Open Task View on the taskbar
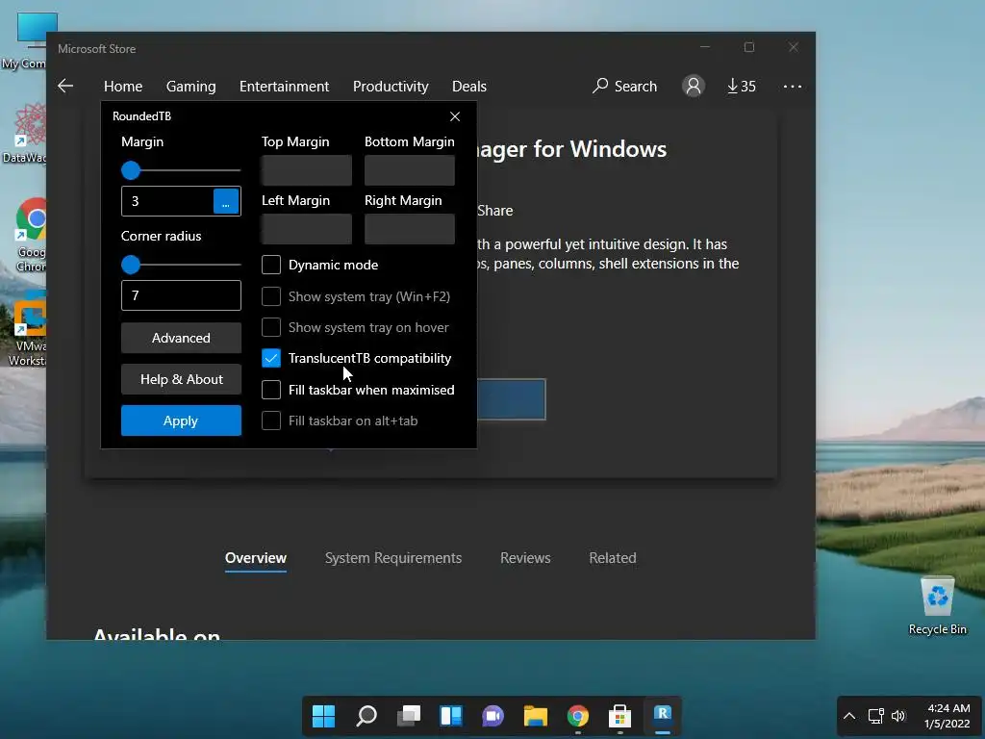Viewport: 985px width, 739px height. coord(409,716)
